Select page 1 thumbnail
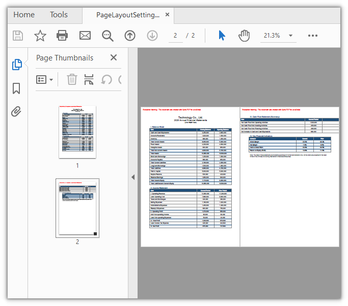The height and width of the screenshot is (306, 348). coord(77,132)
